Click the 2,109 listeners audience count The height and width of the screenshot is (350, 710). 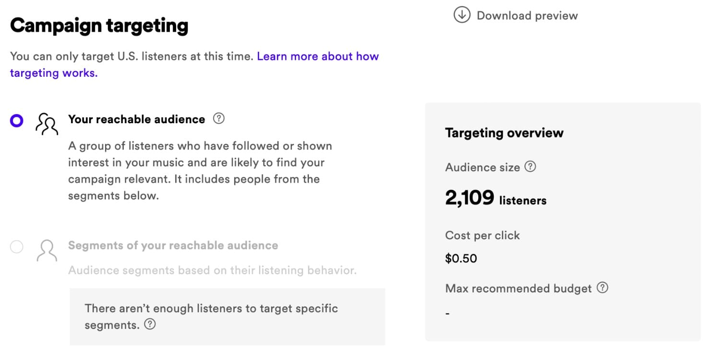pos(496,198)
